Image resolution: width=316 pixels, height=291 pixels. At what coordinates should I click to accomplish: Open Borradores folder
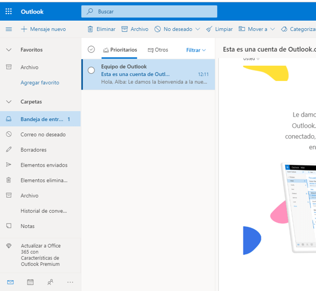coord(40,150)
